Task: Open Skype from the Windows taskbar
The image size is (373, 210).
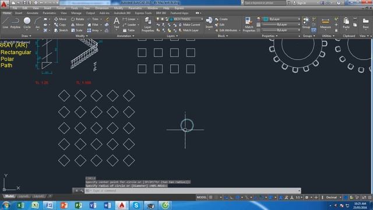Action: click(x=136, y=205)
